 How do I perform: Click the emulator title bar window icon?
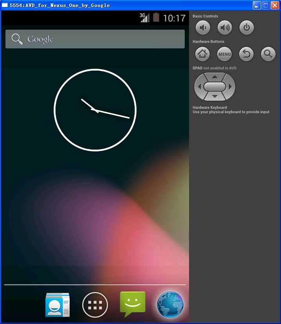tap(5, 5)
